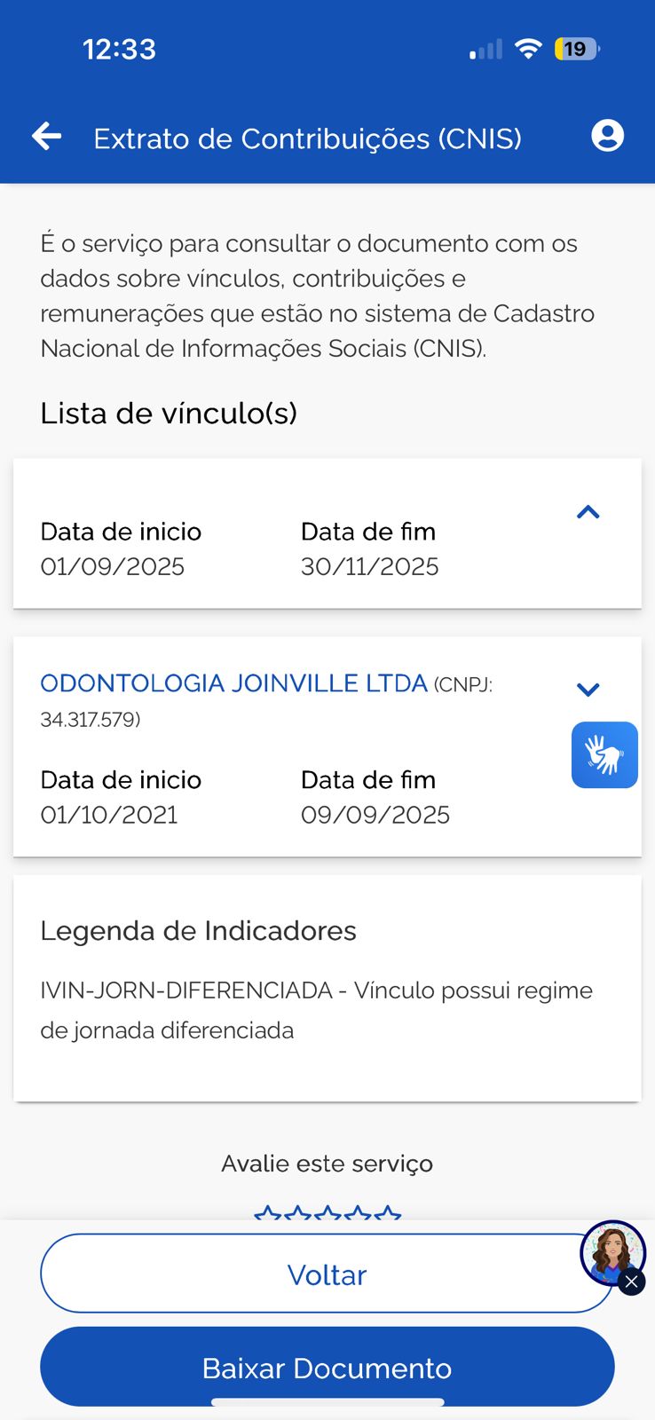Open the user profile icon
The height and width of the screenshot is (1420, 655).
[607, 136]
